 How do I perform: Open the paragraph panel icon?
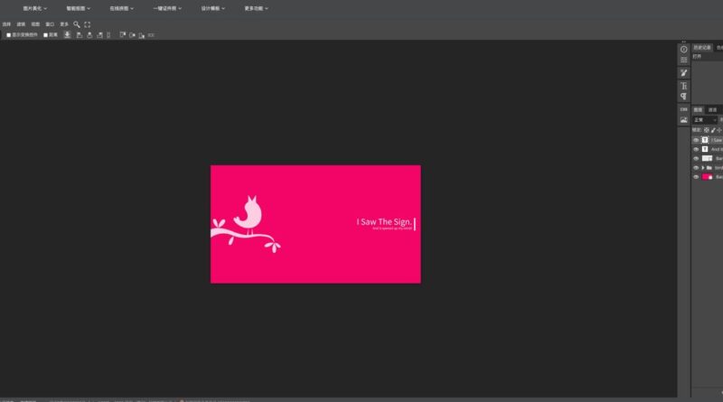pos(683,96)
